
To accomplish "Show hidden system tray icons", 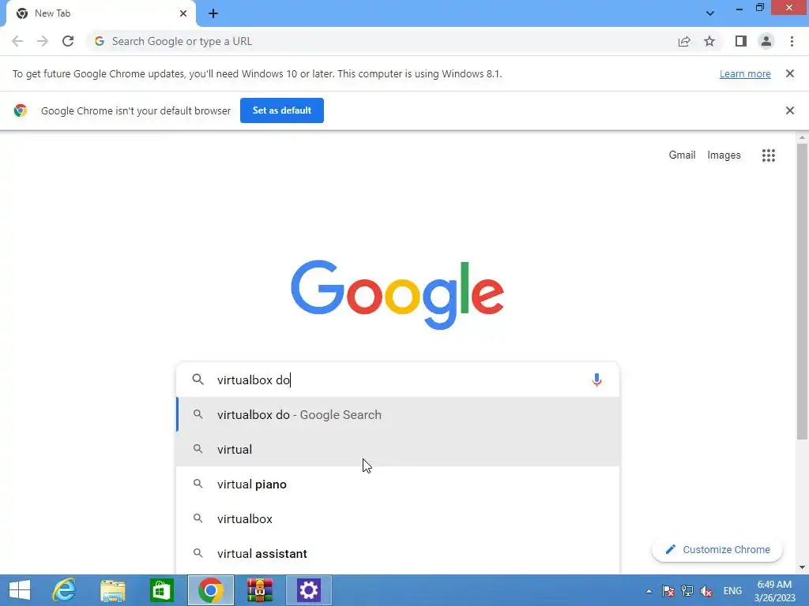I will pyautogui.click(x=649, y=591).
